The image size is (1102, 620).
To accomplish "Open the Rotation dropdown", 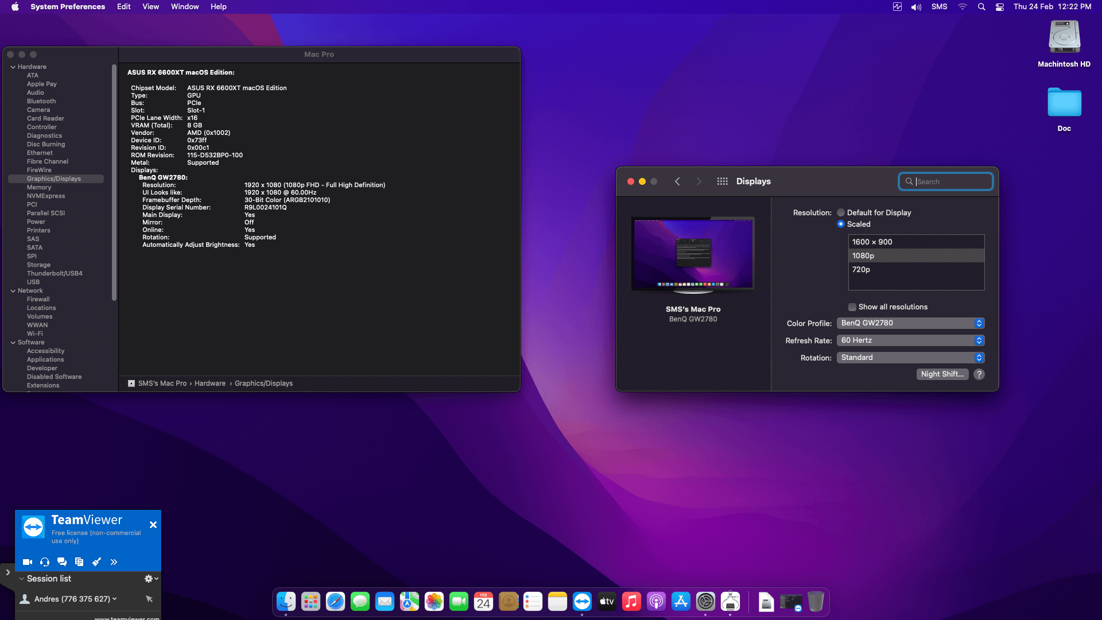I will point(910,358).
